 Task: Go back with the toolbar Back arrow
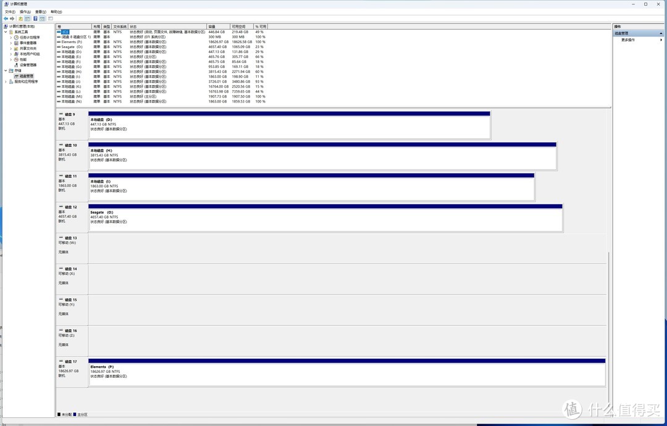pyautogui.click(x=6, y=19)
